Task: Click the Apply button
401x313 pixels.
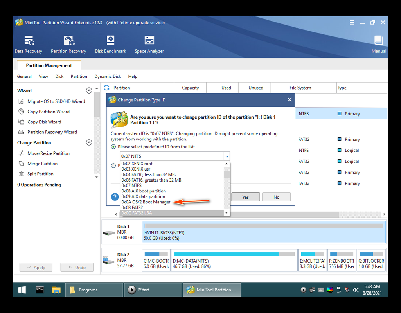Action: click(x=36, y=268)
